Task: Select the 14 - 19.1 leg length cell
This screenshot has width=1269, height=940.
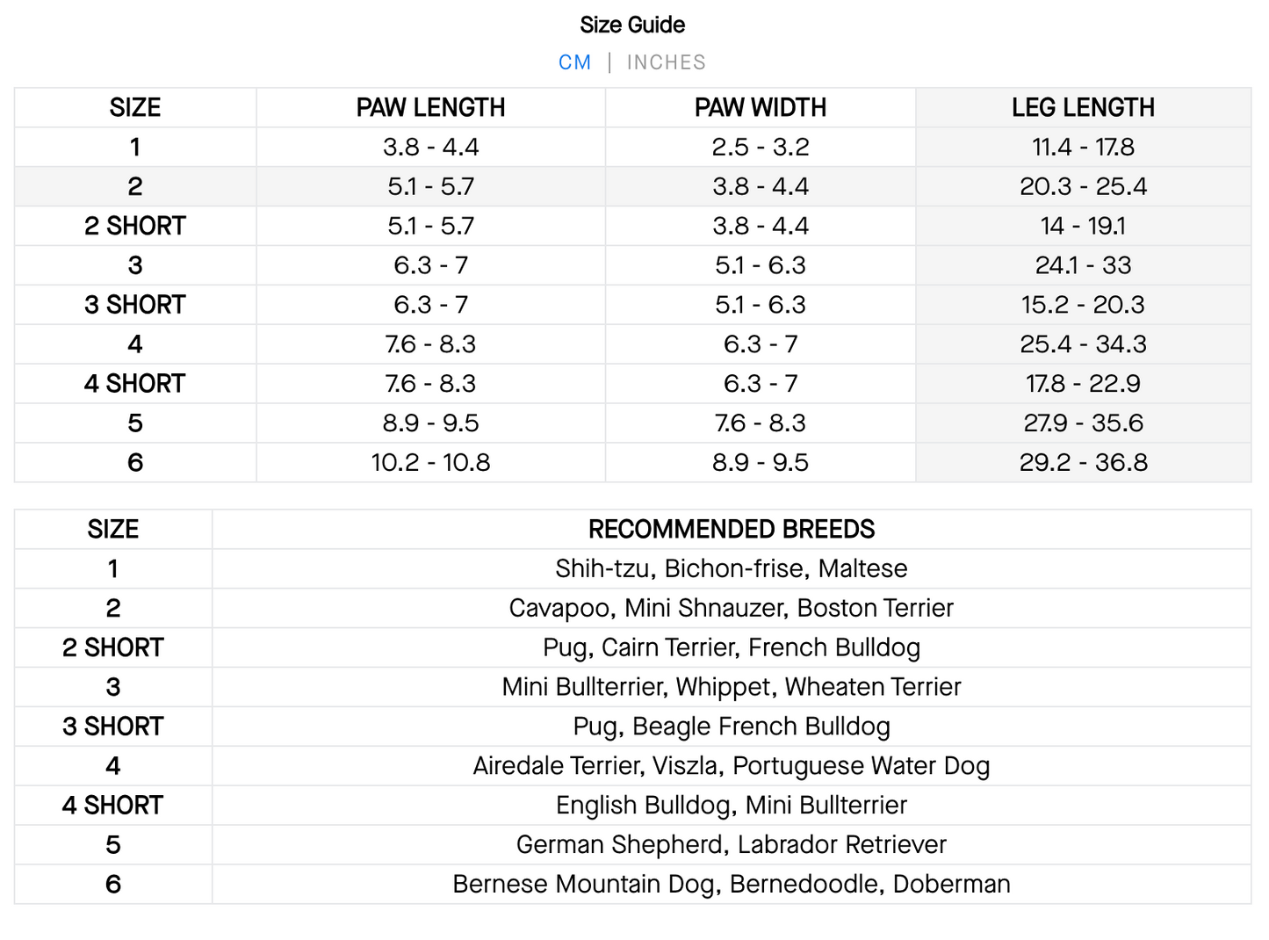Action: [1083, 227]
